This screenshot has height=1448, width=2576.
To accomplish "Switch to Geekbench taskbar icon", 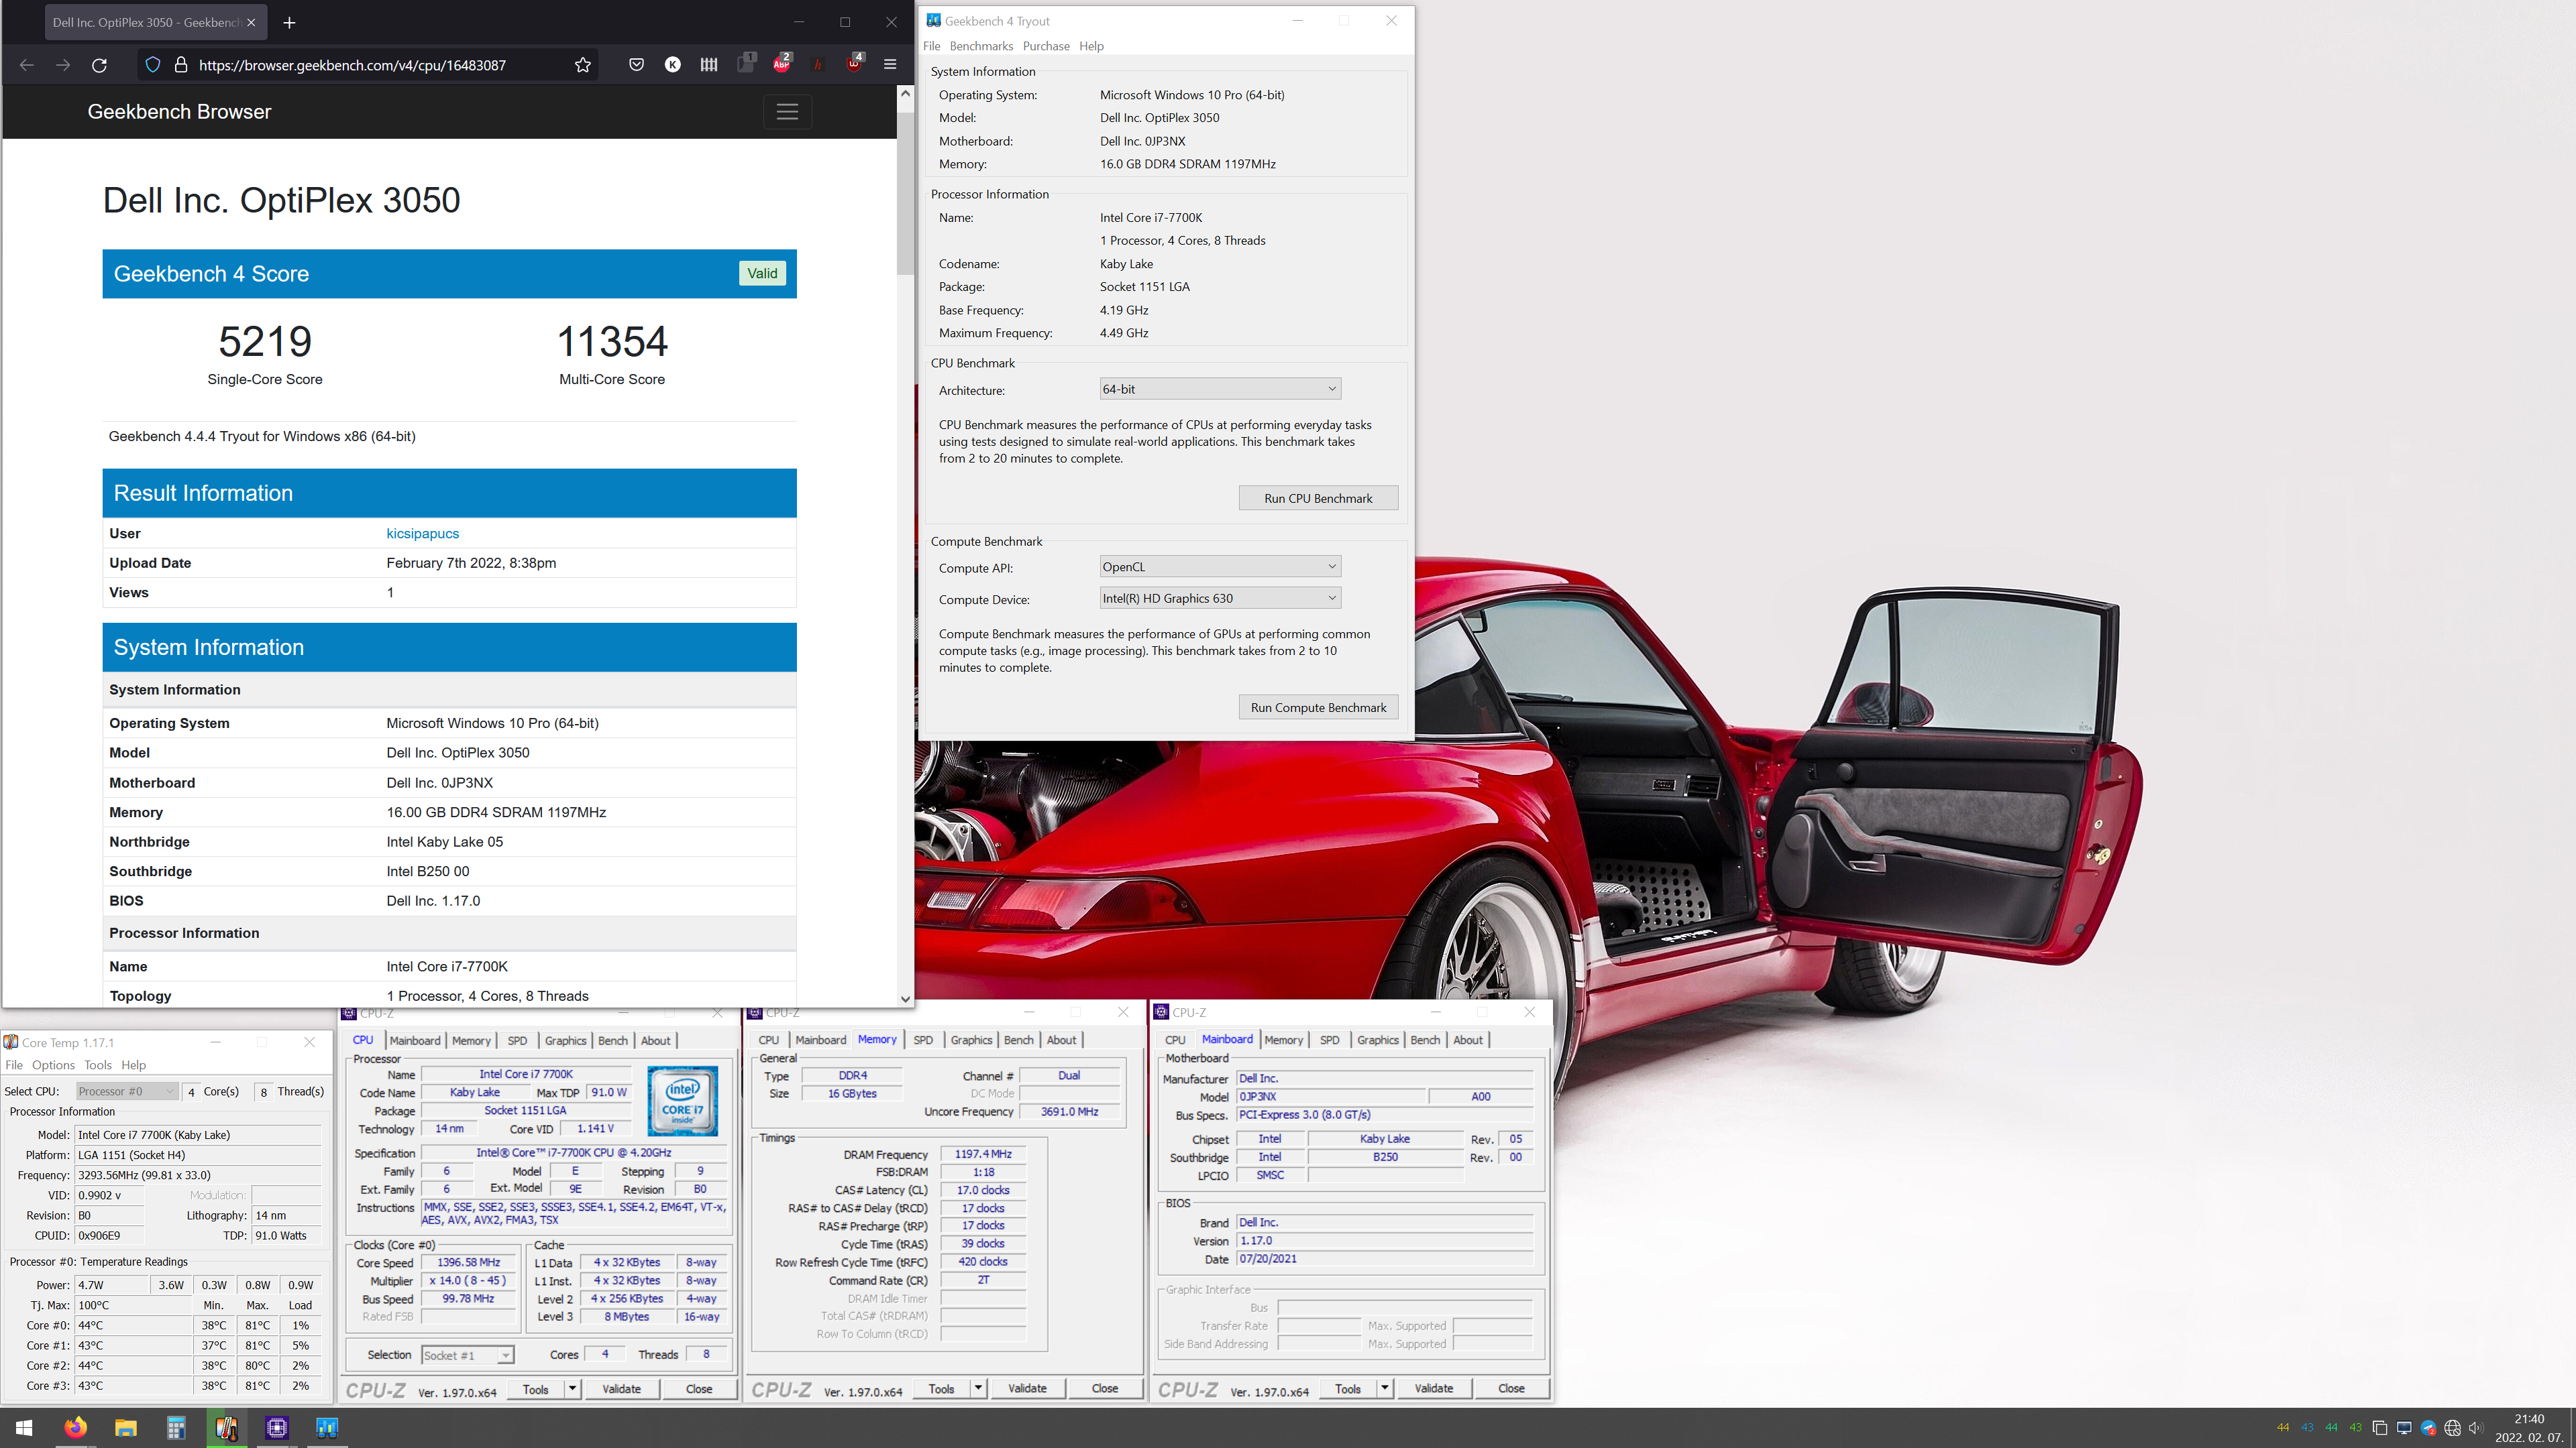I will tap(327, 1428).
